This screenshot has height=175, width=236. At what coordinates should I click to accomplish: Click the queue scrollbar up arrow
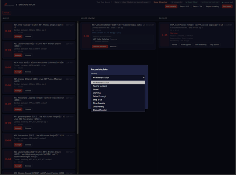(x=78, y=22)
